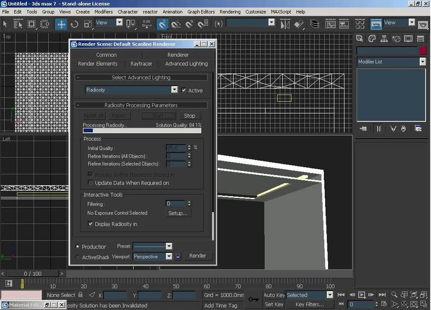Click the Stop button for radiosity
Screen dimensions: 431x310
[x=189, y=115]
